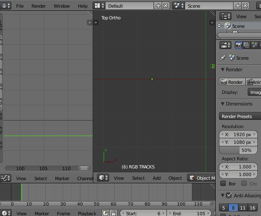Open the scene chooser icon

179,6
